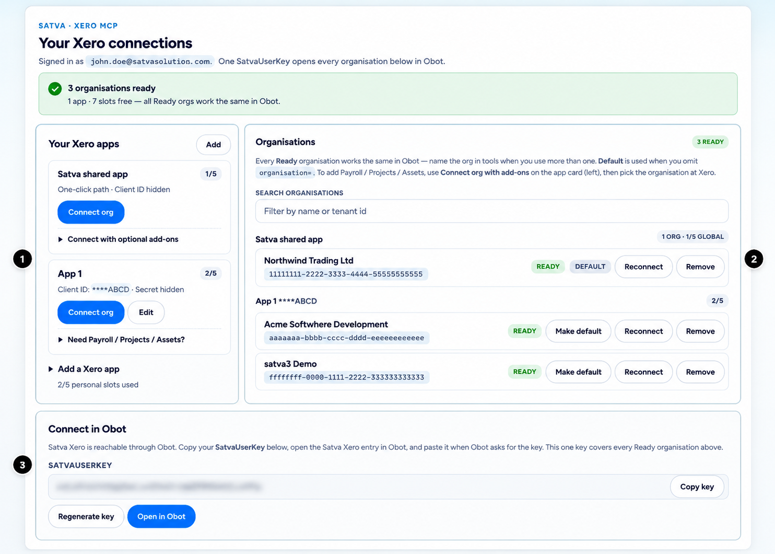Click the Northwind Trading Ltd organisation name
The height and width of the screenshot is (554, 775).
click(309, 260)
